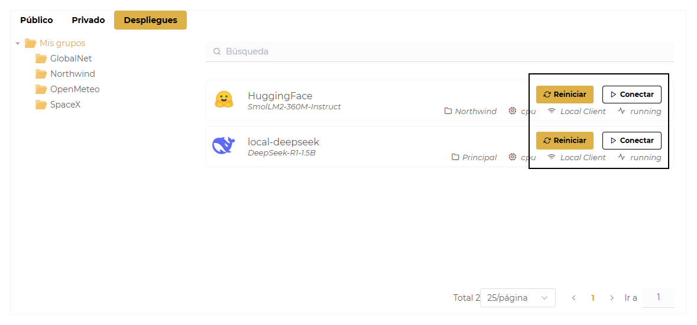Select the Despliegues tab
Image resolution: width=697 pixels, height=325 pixels.
tap(150, 20)
